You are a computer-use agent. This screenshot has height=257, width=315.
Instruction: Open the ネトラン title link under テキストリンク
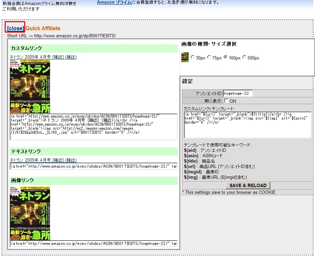(x=43, y=160)
